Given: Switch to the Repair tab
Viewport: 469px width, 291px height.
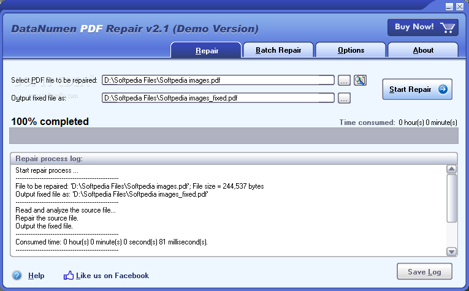Looking at the screenshot, I should tap(206, 50).
